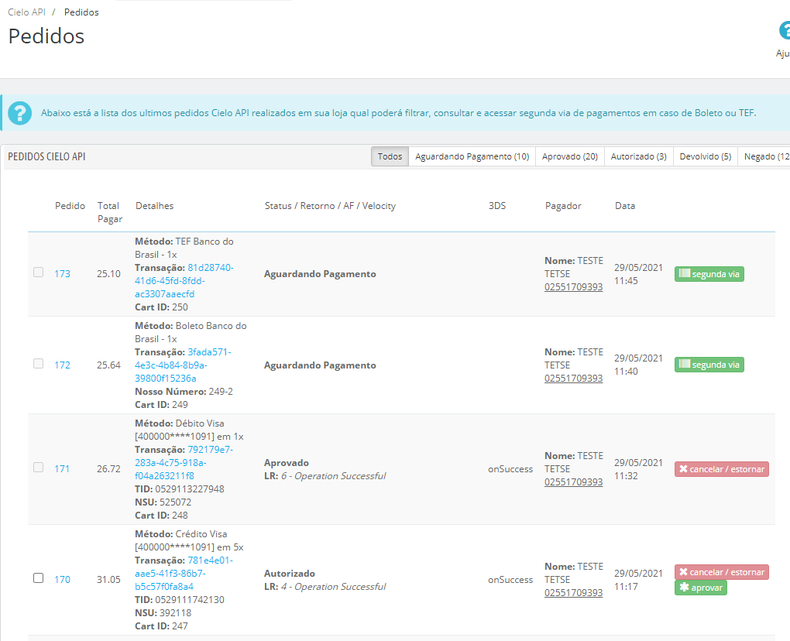Get segunda via for order 172

pos(709,365)
